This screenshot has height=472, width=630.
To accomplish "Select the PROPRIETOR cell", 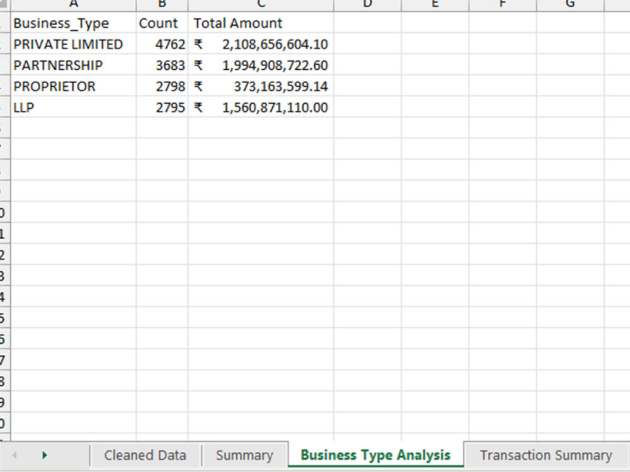I will tap(74, 86).
